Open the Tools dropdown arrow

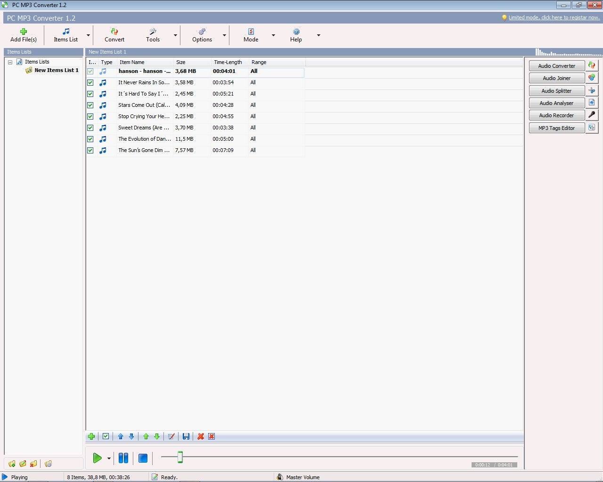pos(175,35)
